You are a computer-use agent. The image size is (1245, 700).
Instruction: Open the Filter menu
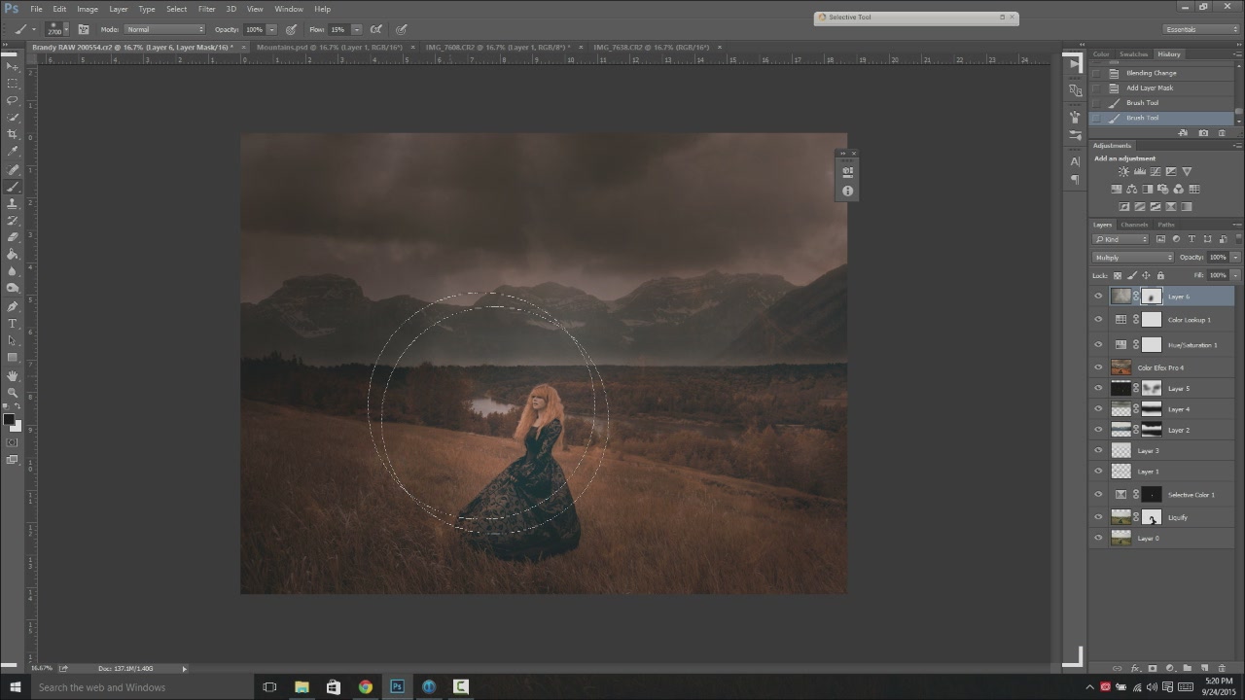tap(206, 9)
